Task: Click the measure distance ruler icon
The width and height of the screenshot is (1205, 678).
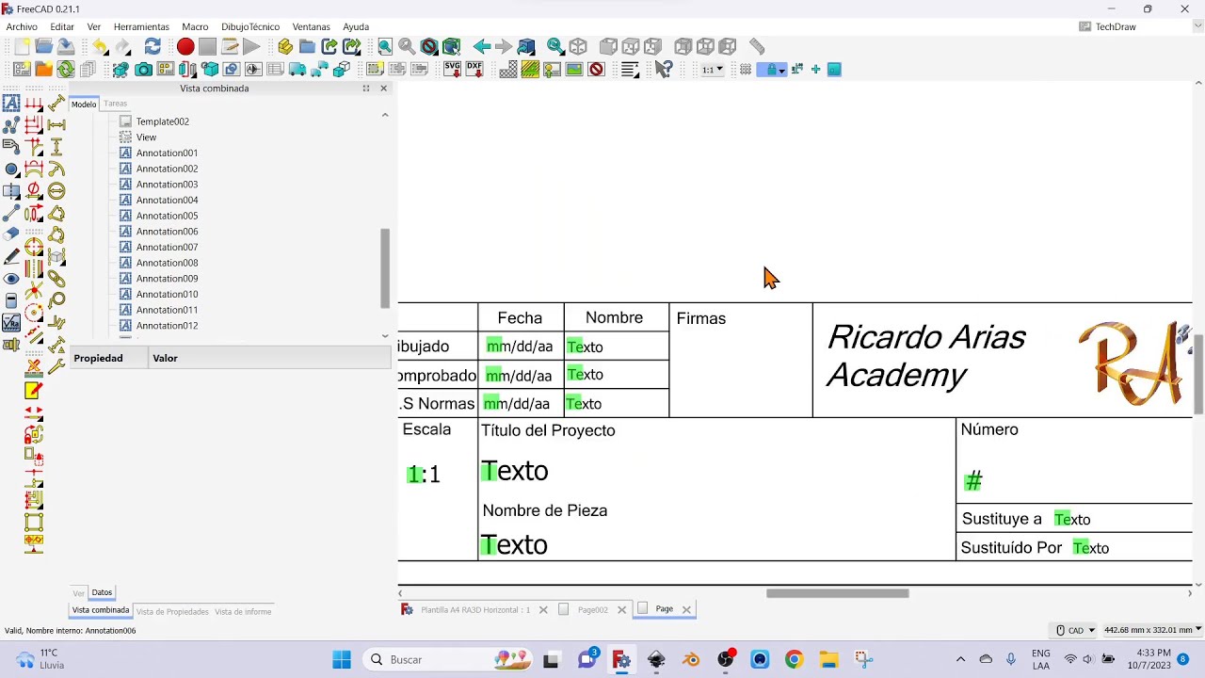Action: (x=757, y=46)
